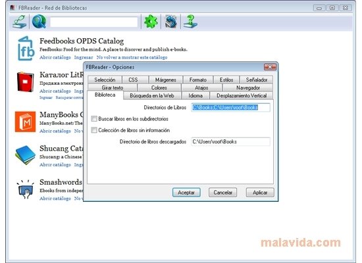Screen dimensions: 362x263
Task: Maximize the FBReader main window
Action: [x=332, y=8]
